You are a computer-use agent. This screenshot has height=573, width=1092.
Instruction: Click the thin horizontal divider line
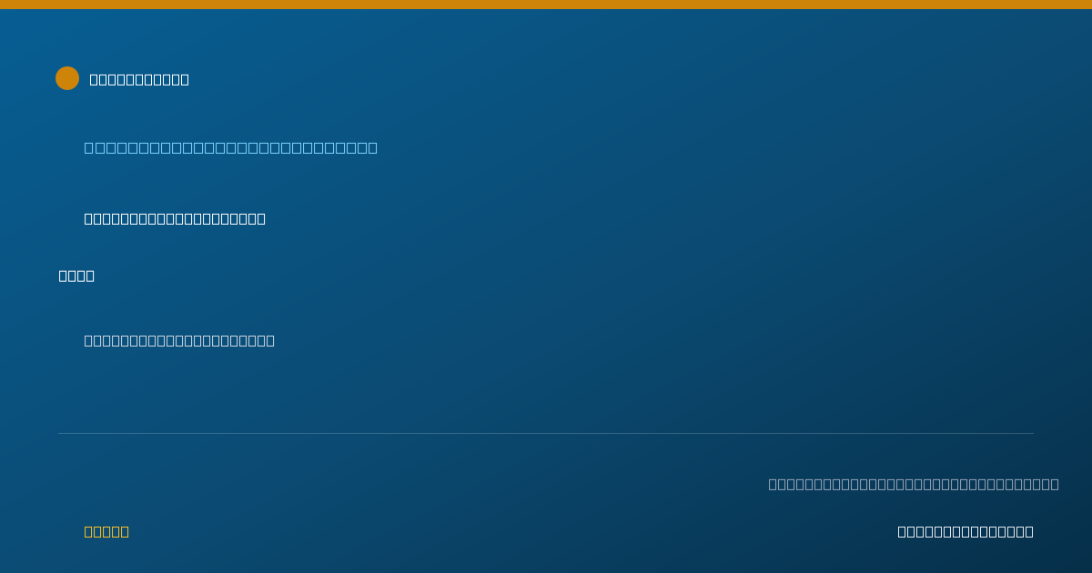[546, 433]
